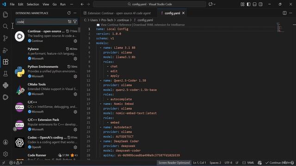296x166 pixels.
Task: Go back with navigation arrow
Action: click(x=82, y=4)
